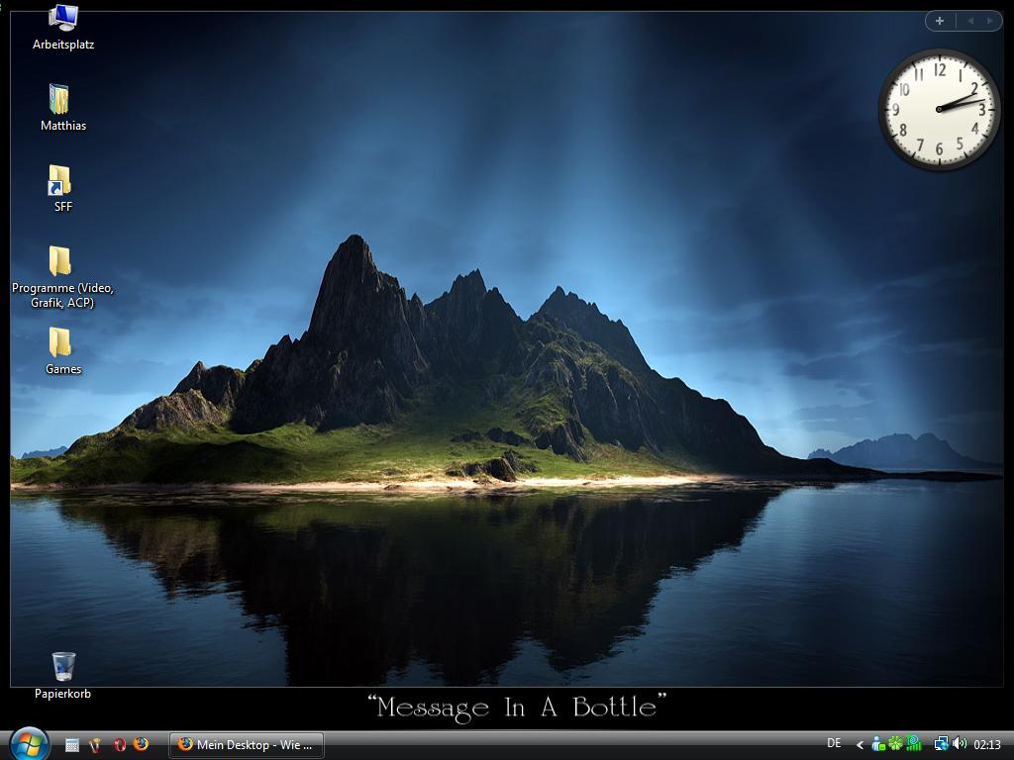Click the messenger contact tray icon
The width and height of the screenshot is (1014, 760).
(877, 744)
